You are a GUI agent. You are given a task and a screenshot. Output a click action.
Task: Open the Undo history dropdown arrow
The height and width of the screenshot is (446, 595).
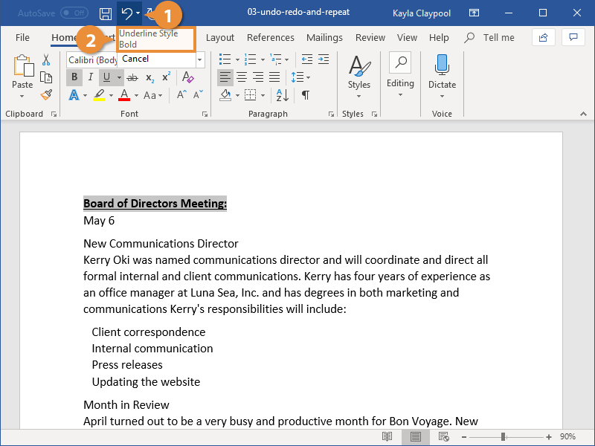(138, 13)
